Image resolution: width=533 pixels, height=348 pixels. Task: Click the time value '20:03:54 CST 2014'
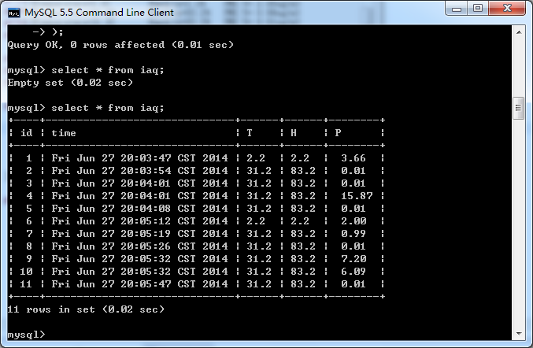174,171
